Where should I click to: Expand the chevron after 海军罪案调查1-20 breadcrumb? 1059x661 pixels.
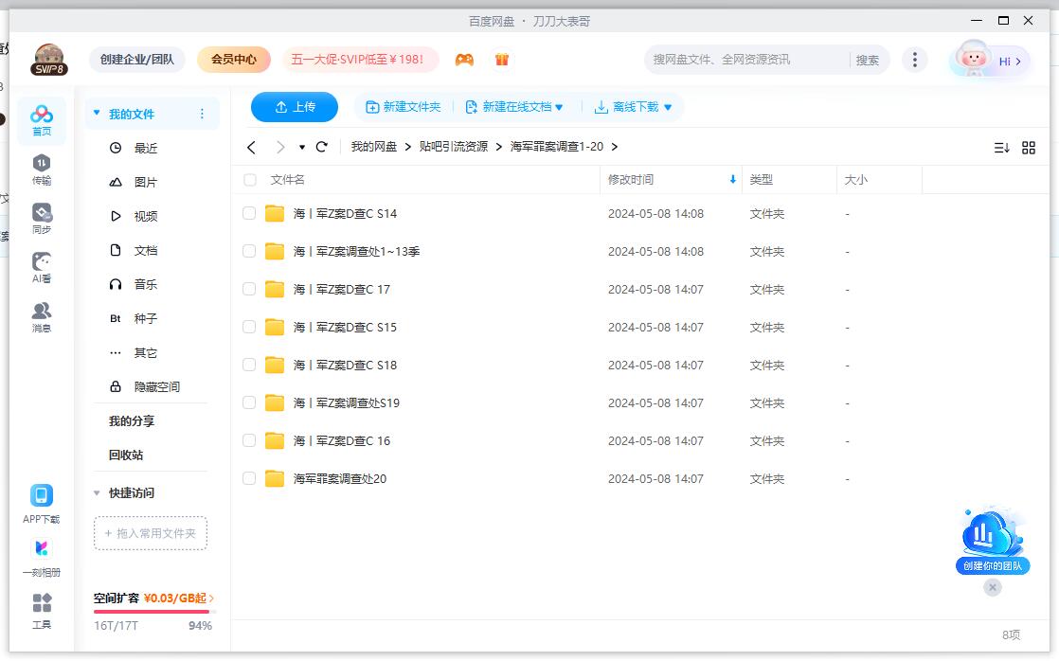615,147
